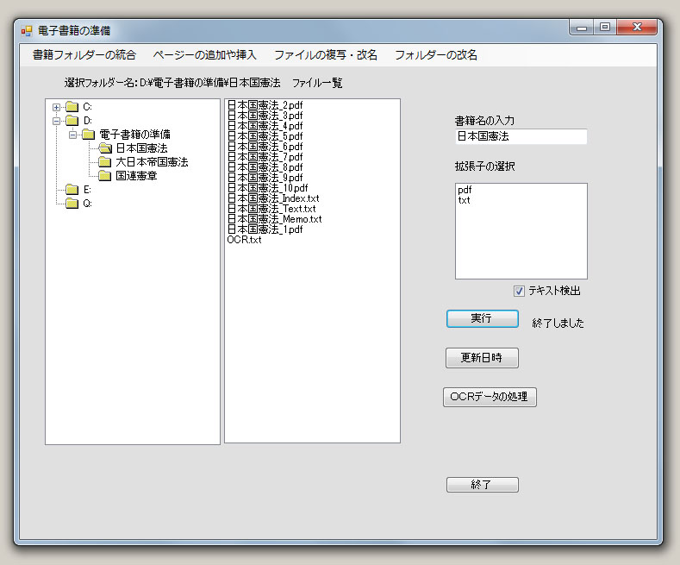Click the D: drive folder icon
This screenshot has height=565, width=680.
coord(72,121)
